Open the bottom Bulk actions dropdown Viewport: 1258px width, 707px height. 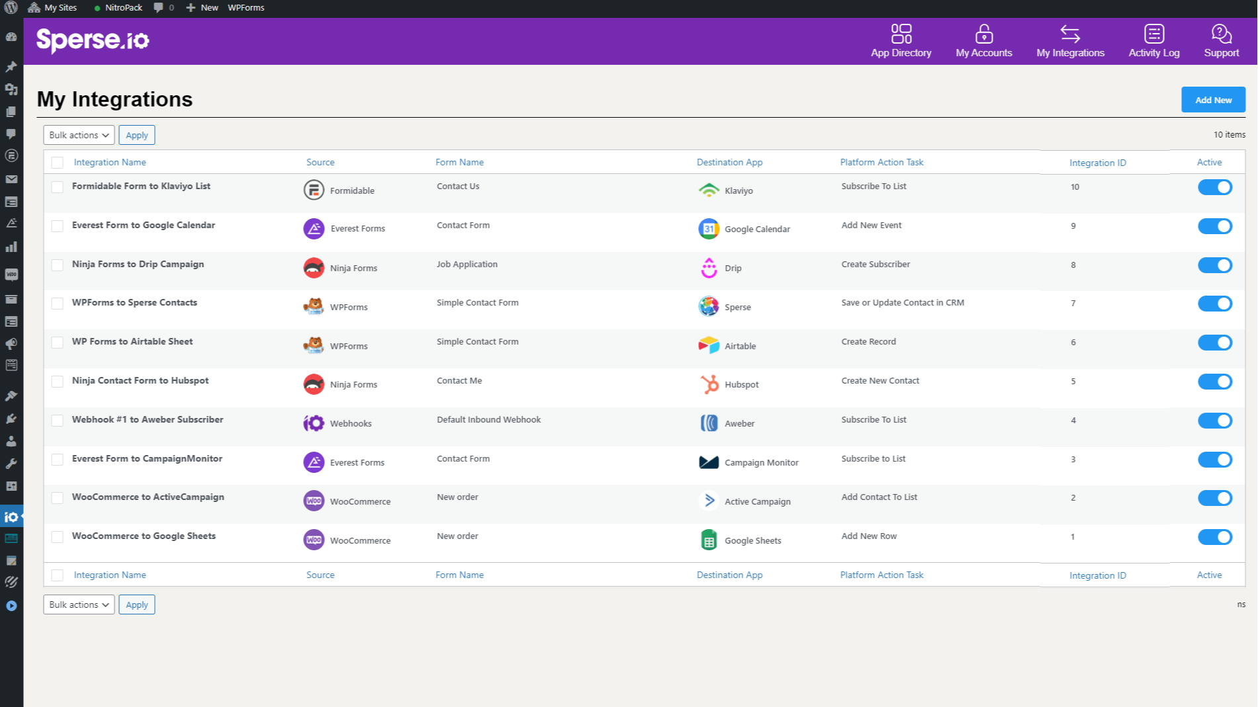[78, 604]
